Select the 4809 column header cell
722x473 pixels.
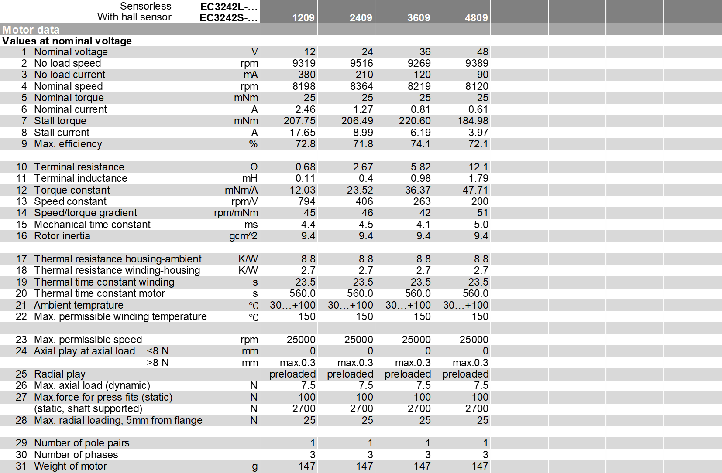(476, 18)
